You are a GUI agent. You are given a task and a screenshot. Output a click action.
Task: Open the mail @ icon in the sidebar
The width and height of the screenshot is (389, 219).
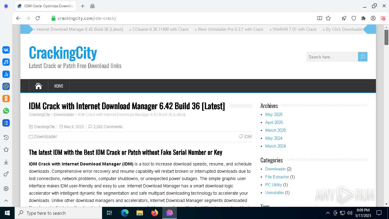point(6,86)
